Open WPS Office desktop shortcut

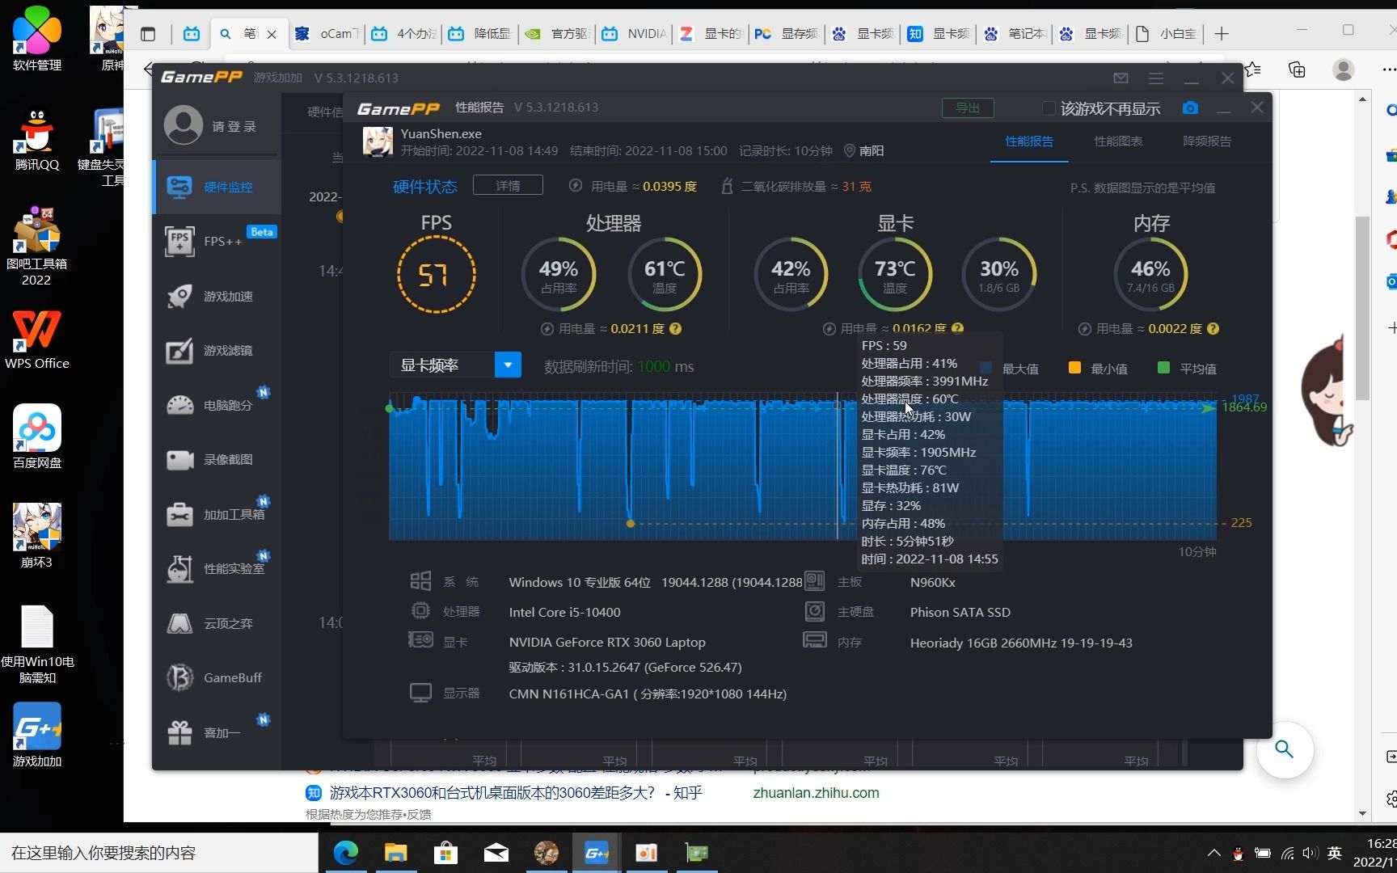[36, 339]
